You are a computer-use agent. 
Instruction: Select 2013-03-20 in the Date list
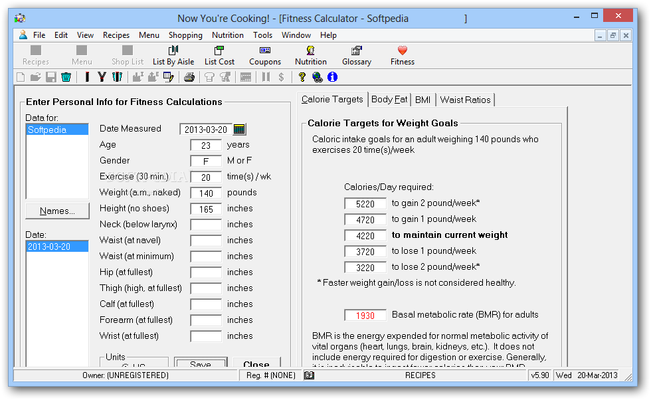pos(57,247)
